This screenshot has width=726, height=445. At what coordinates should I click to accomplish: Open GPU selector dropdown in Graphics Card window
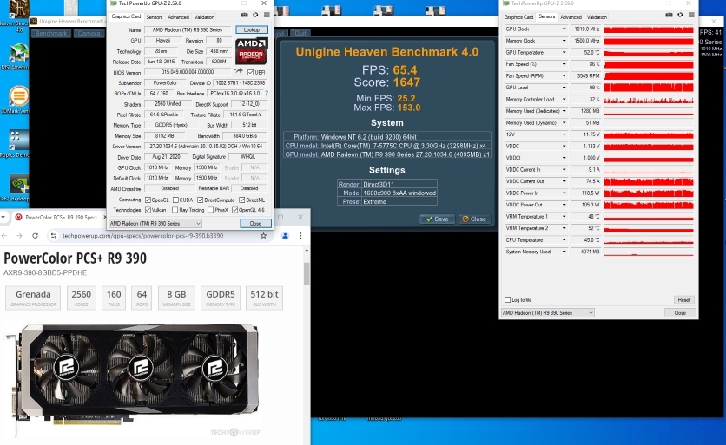click(x=155, y=224)
